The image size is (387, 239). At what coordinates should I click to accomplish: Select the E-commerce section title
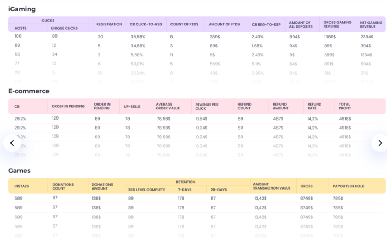(29, 91)
